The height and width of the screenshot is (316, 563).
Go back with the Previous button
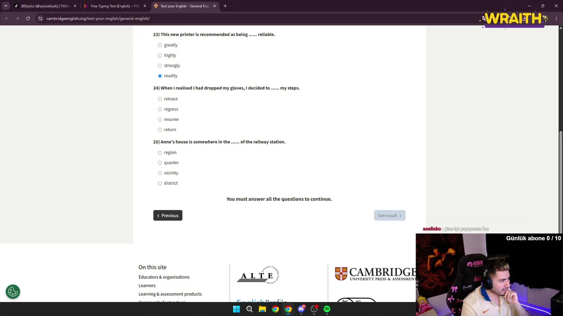click(x=168, y=215)
